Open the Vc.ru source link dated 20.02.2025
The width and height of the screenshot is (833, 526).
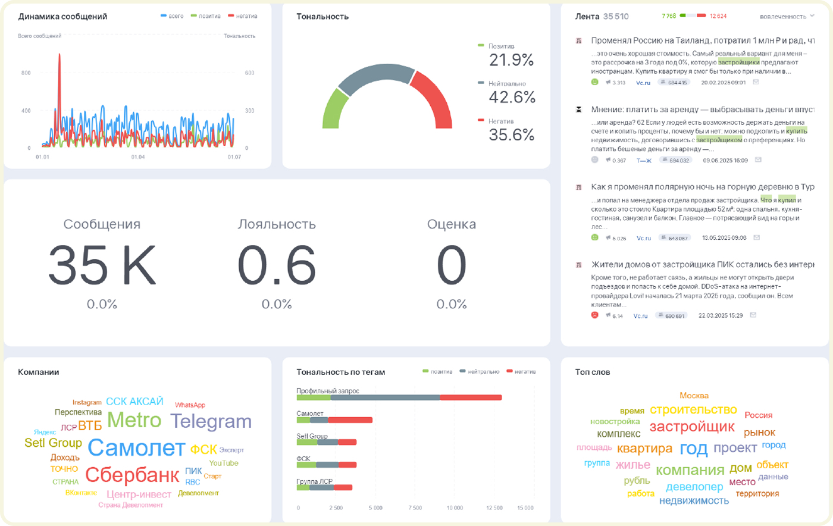click(x=643, y=83)
